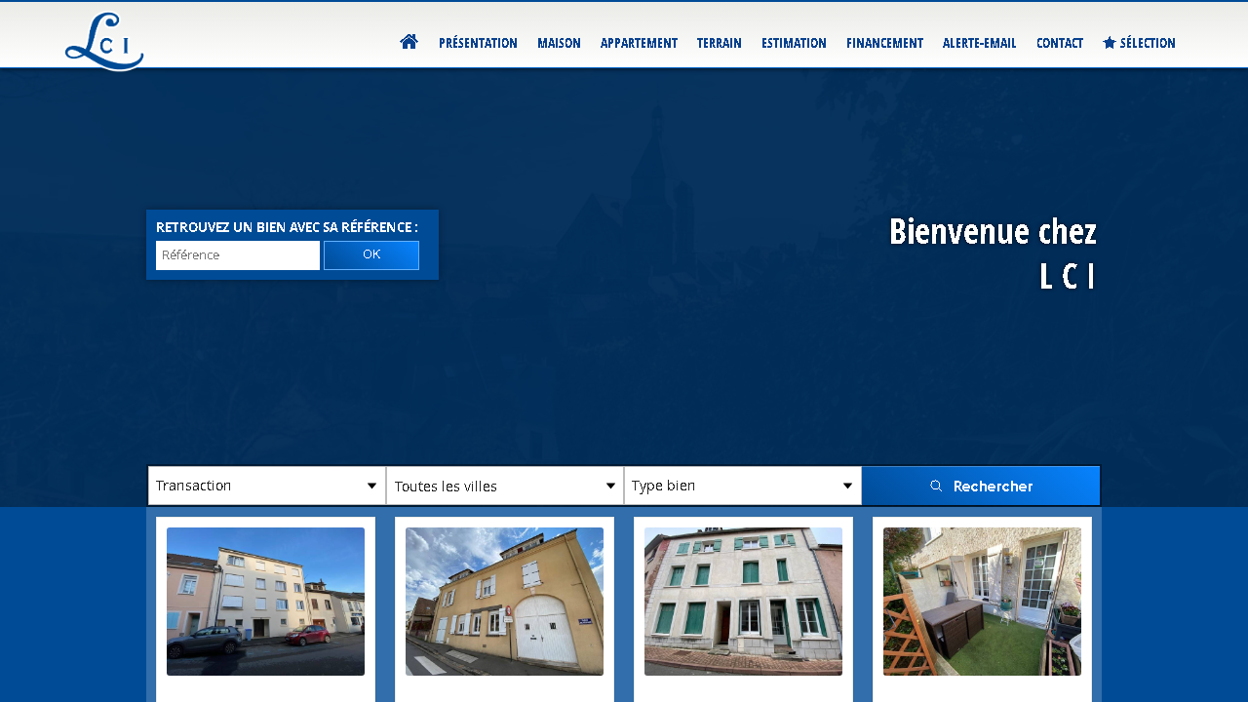Open the Appartement section

coord(639,43)
